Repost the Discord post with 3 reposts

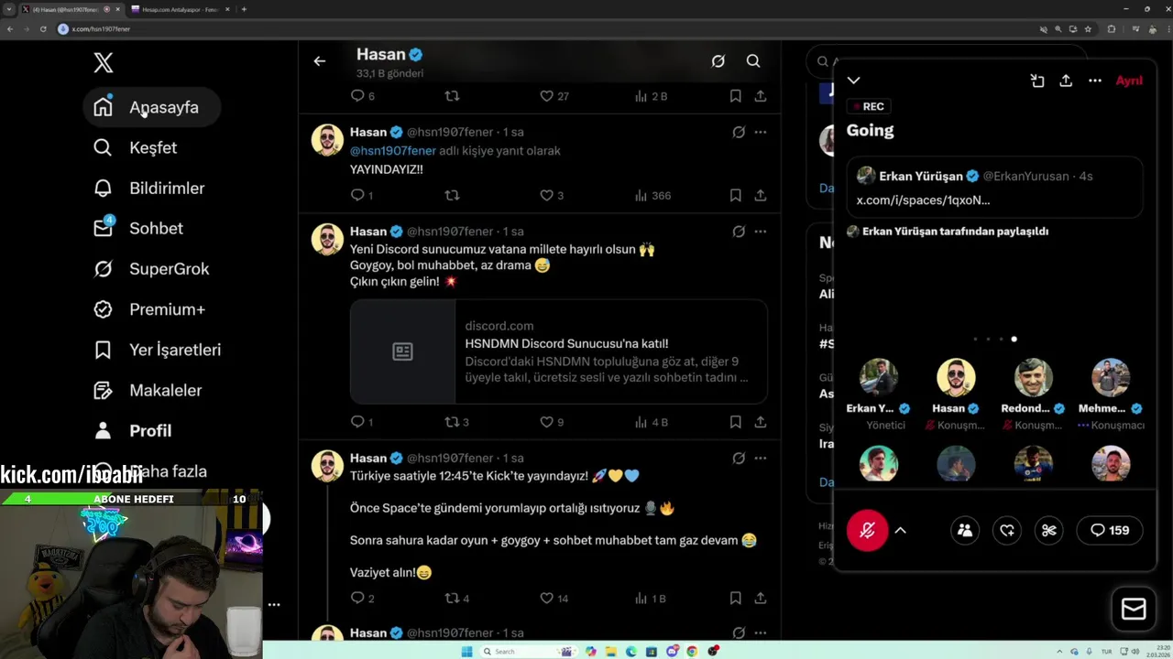(456, 422)
